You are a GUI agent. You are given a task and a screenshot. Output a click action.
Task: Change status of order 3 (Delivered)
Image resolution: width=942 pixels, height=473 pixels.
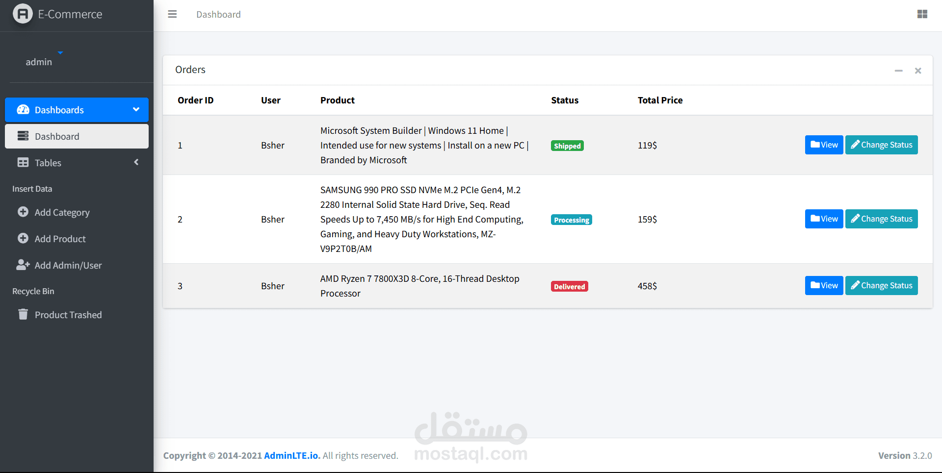pyautogui.click(x=881, y=285)
